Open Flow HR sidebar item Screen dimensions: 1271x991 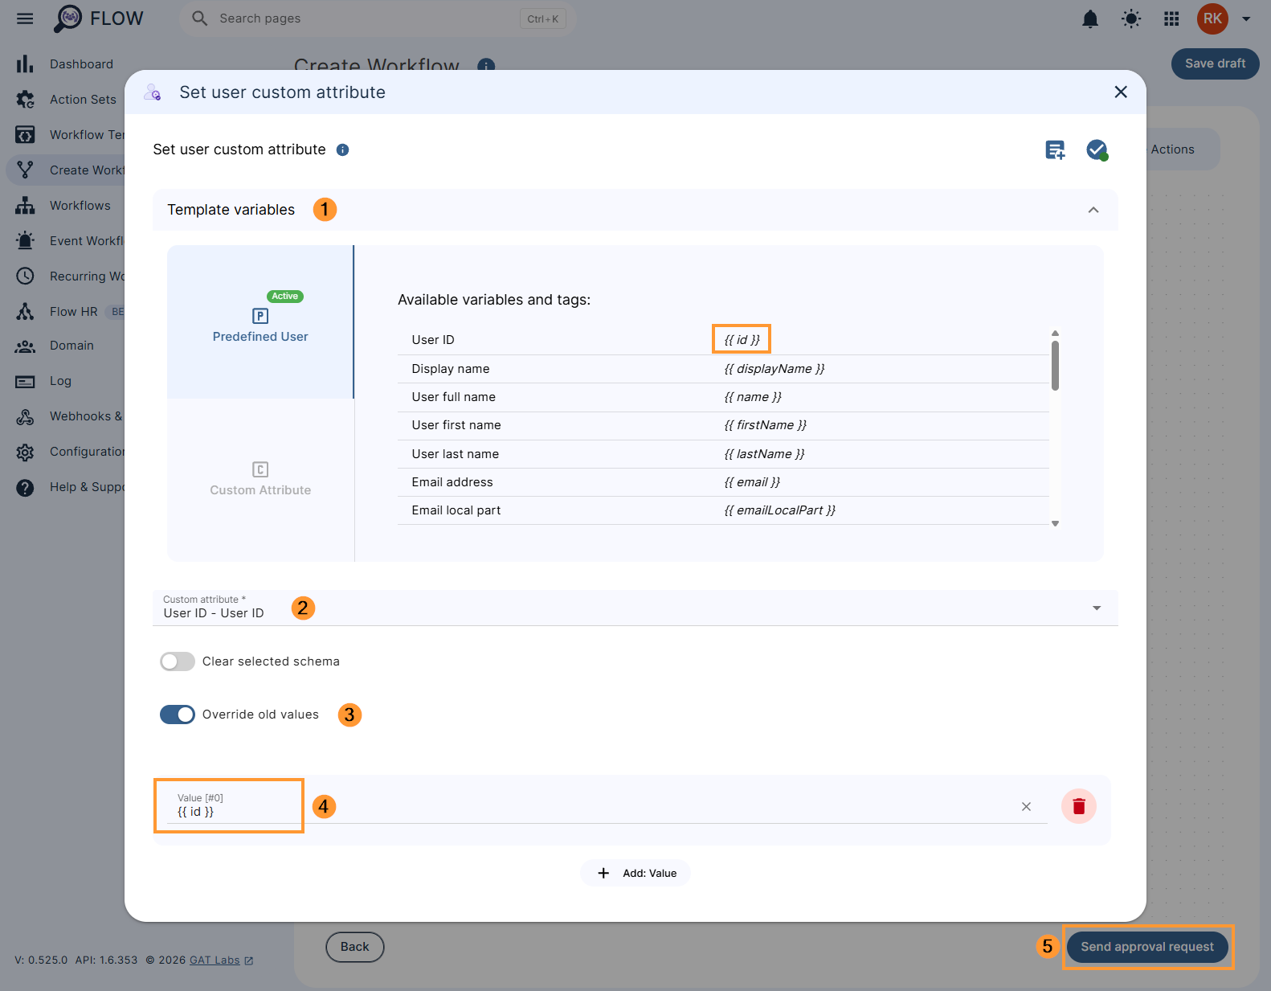[x=74, y=312]
